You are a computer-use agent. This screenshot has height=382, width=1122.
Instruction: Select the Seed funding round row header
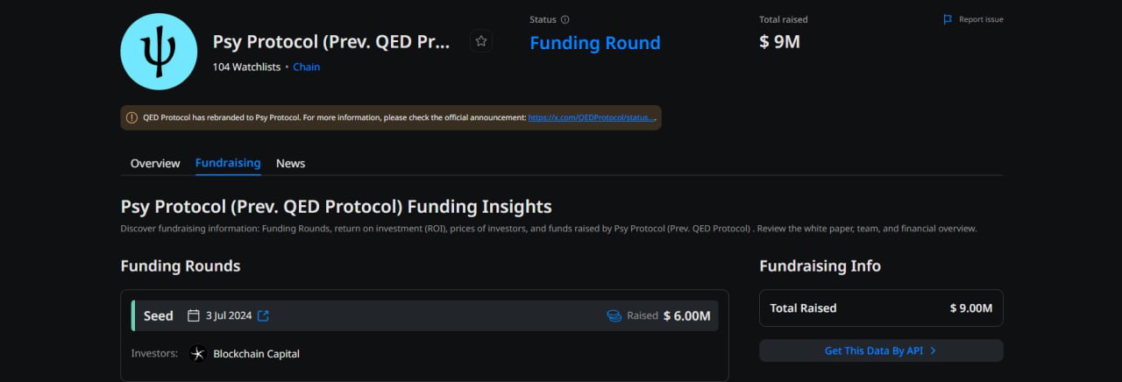[159, 315]
